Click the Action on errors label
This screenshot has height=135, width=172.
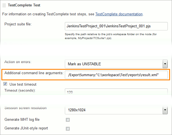18,62
